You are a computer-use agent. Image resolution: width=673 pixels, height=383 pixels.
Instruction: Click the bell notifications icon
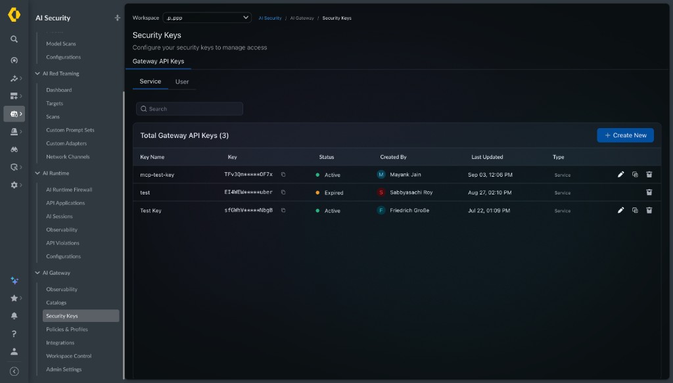[x=14, y=316]
